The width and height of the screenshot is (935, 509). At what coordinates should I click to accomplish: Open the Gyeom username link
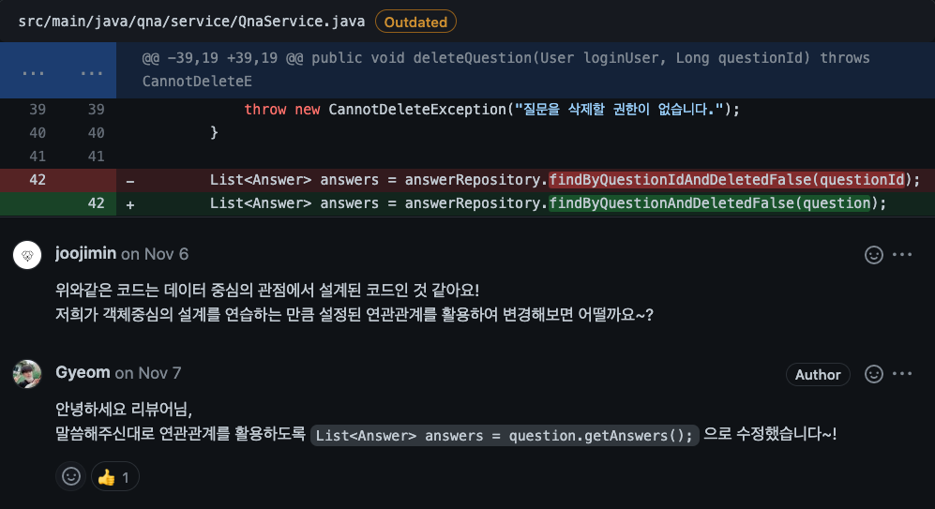pyautogui.click(x=83, y=373)
